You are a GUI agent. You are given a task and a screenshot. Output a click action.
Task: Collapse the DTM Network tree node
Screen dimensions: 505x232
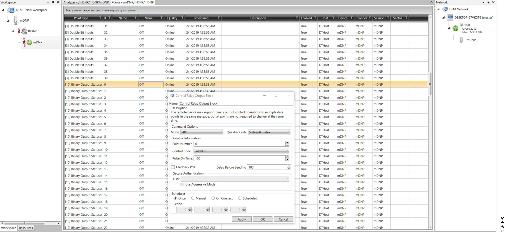[438, 9]
